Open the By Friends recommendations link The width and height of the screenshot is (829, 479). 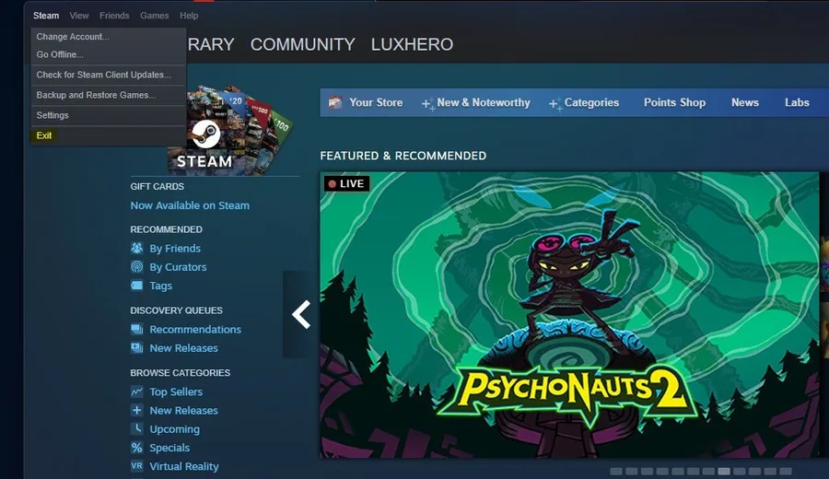[x=175, y=248]
